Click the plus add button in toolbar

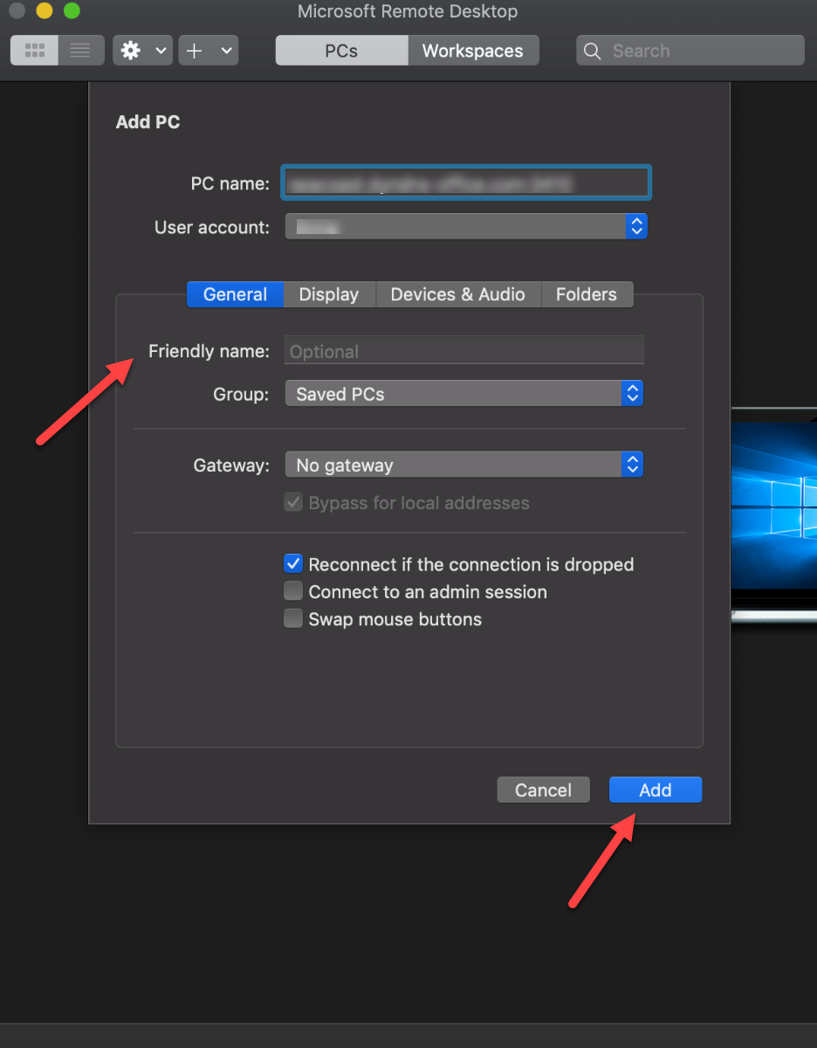tap(195, 51)
